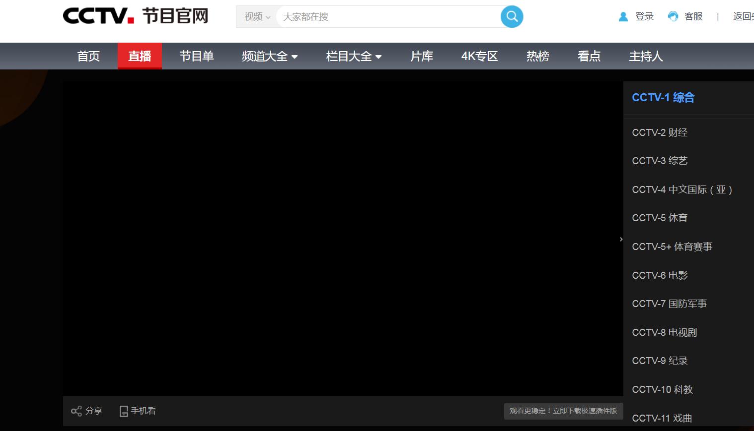Click the 手机看 text link

tap(144, 411)
